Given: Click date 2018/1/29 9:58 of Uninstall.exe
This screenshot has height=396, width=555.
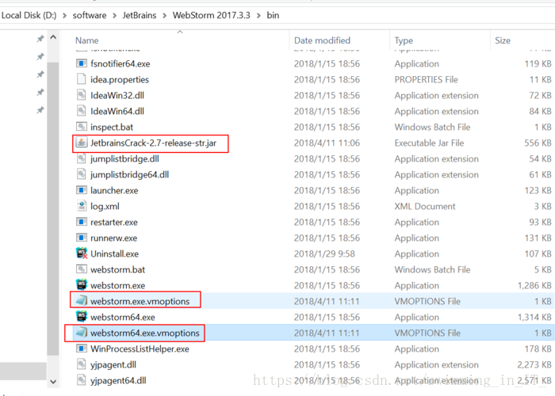Looking at the screenshot, I should (324, 253).
